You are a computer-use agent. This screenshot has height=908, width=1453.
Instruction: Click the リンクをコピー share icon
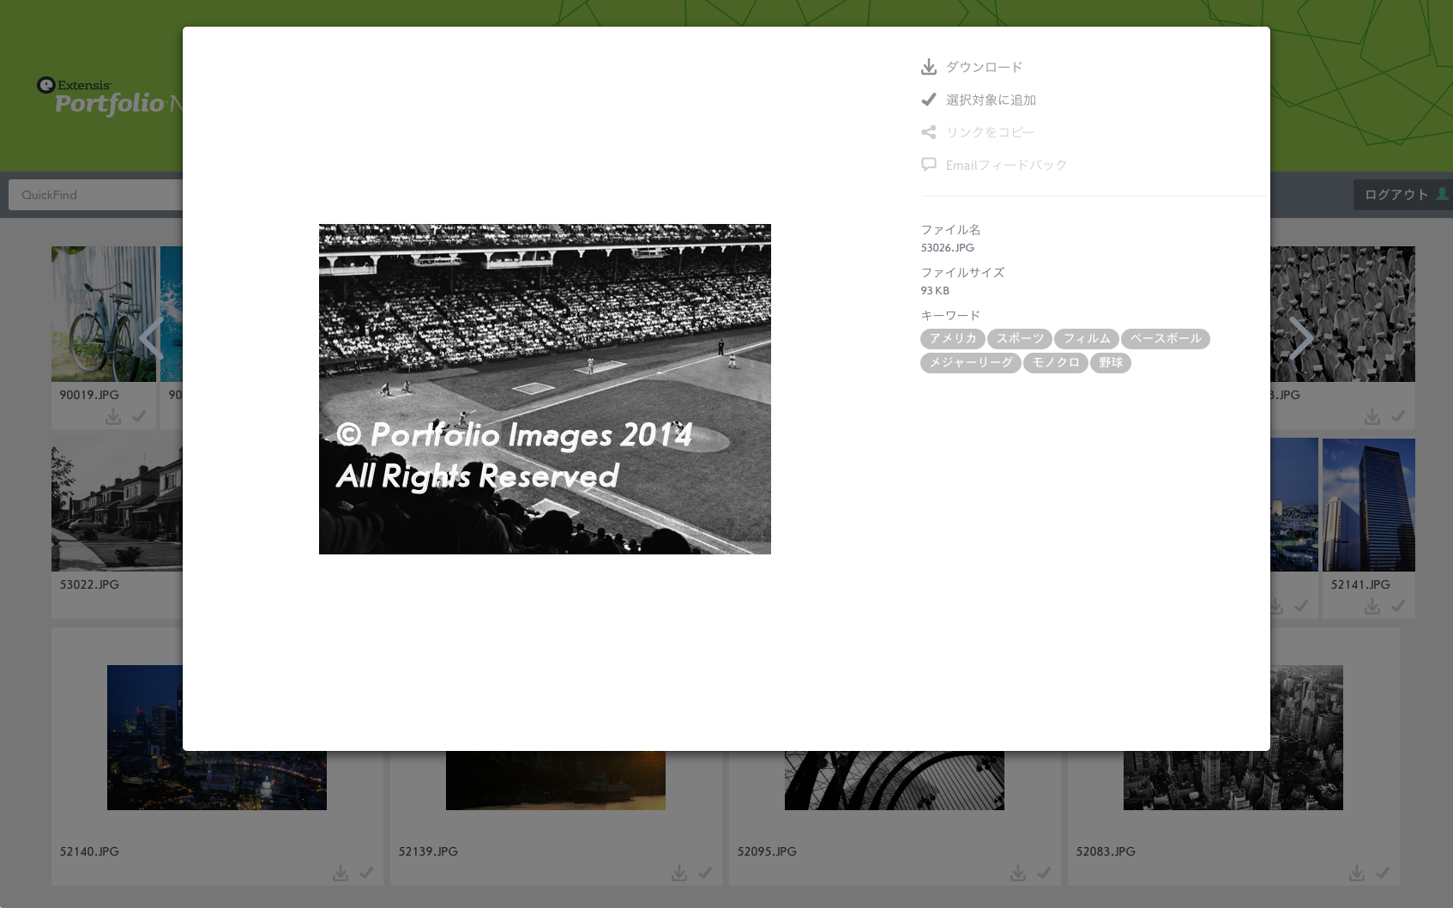[928, 132]
